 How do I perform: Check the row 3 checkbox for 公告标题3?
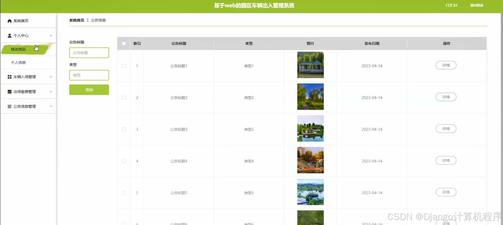[124, 130]
